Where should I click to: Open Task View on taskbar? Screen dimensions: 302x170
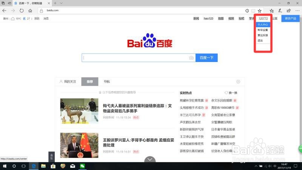click(x=23, y=166)
